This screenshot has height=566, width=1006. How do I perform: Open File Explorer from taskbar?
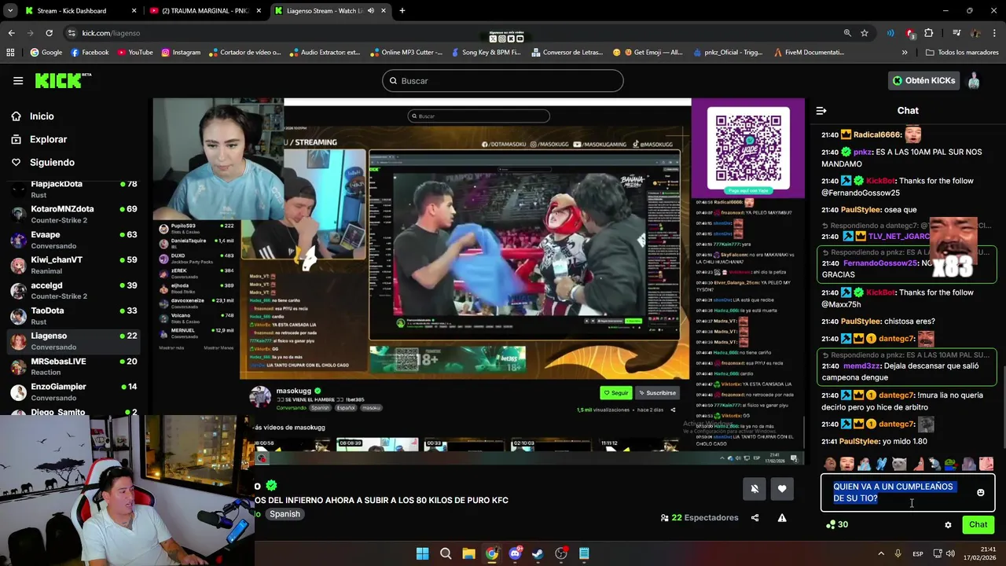pos(468,553)
